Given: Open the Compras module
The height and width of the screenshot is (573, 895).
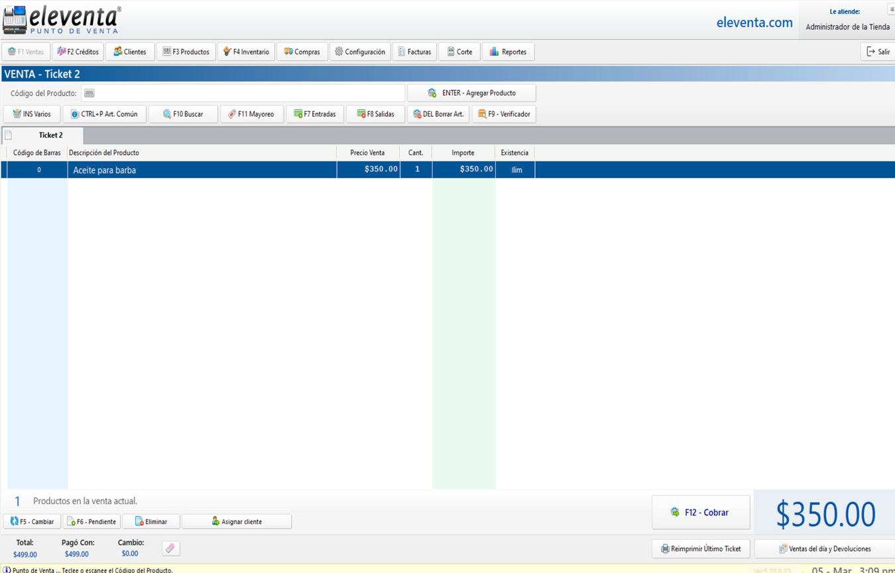Looking at the screenshot, I should pos(302,52).
